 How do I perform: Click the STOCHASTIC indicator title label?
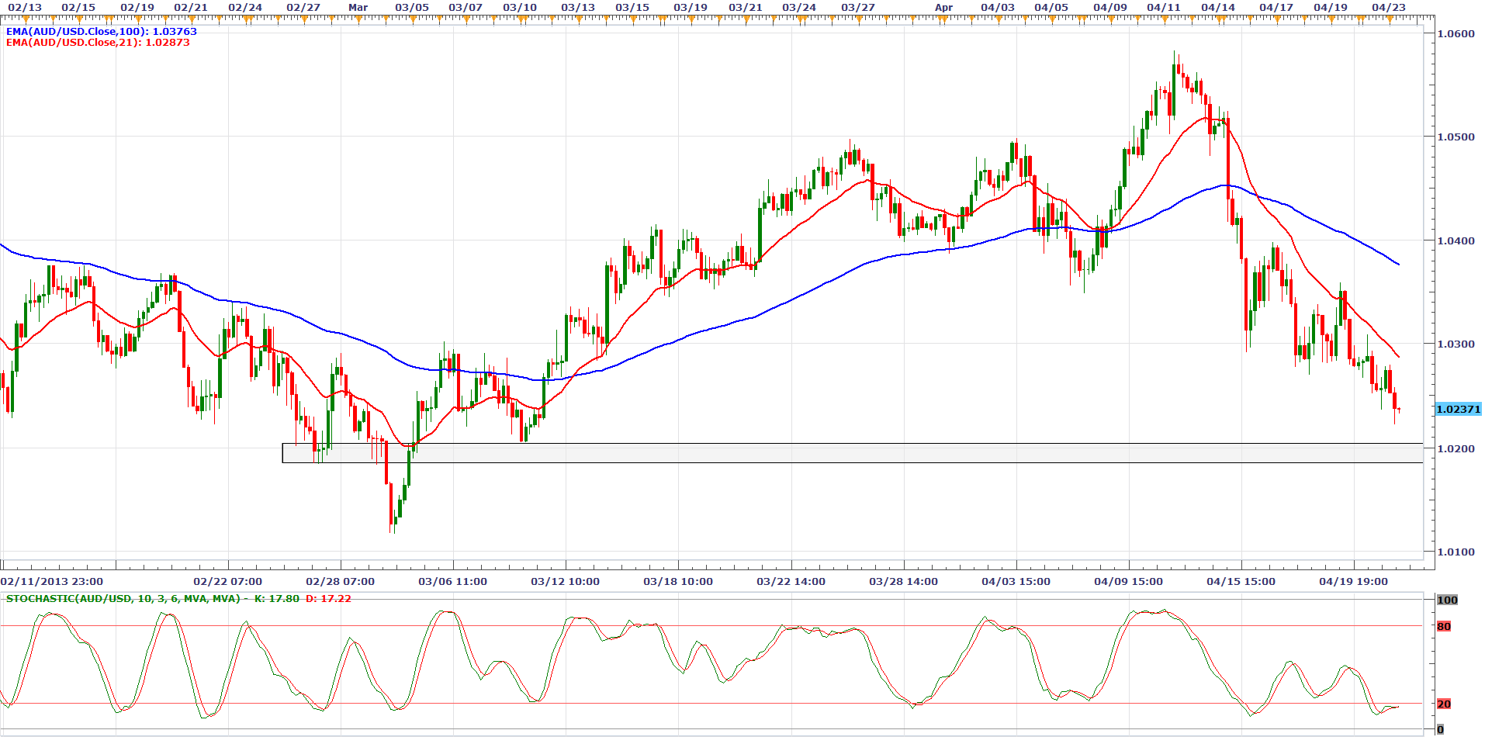click(124, 599)
